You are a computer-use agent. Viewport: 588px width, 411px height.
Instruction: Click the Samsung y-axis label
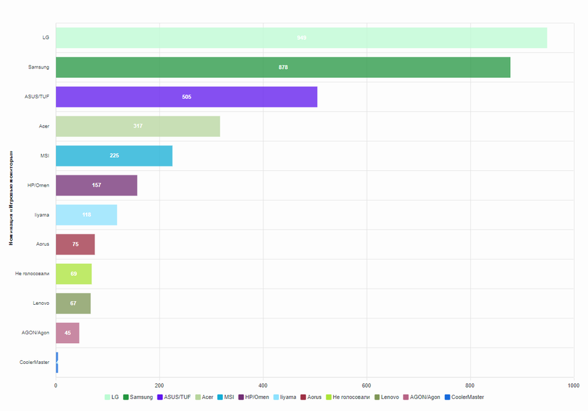point(39,67)
